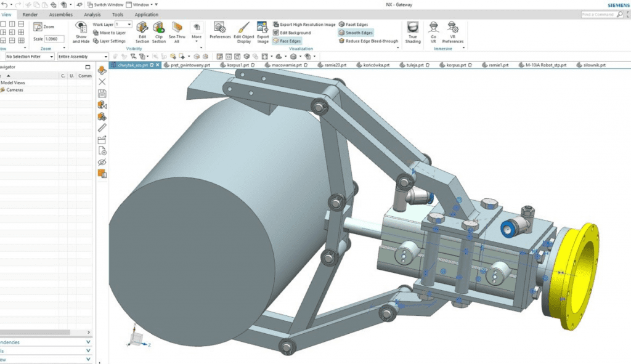The image size is (631, 364).
Task: Click the Edit Section icon
Action: click(142, 28)
